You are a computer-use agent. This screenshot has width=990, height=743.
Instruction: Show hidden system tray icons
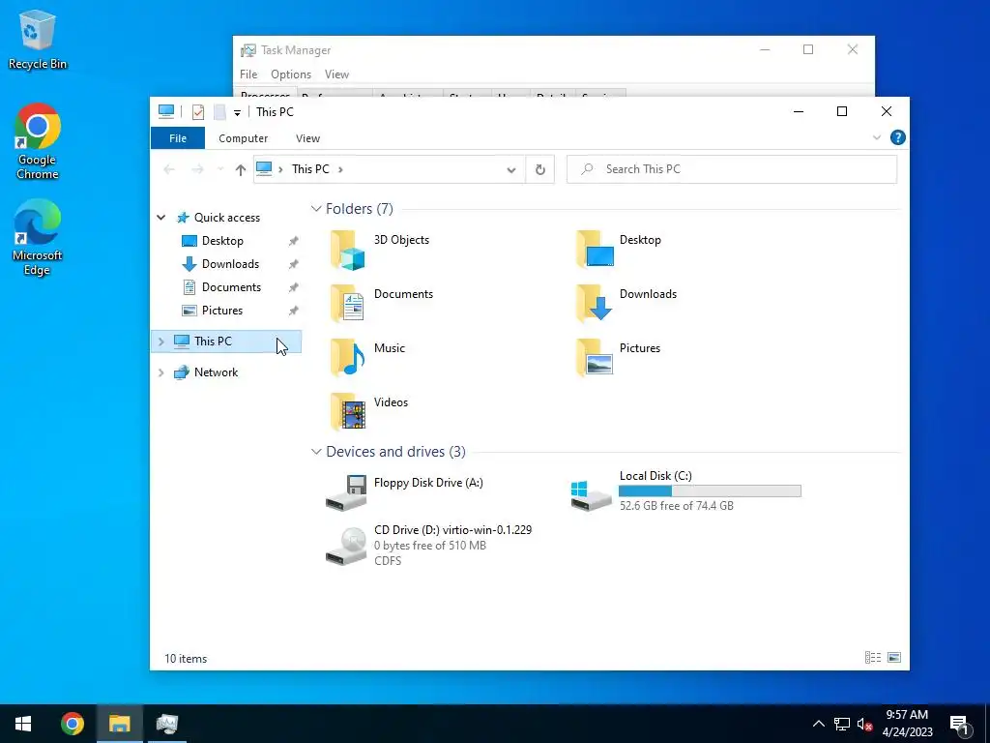818,724
